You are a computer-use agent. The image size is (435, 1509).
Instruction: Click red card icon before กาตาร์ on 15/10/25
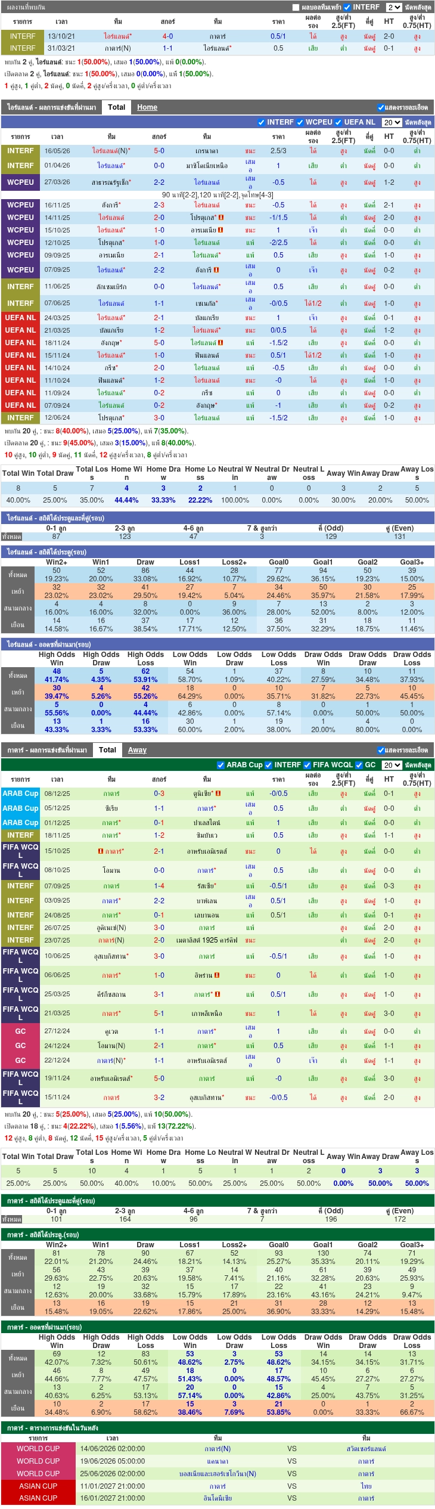[x=101, y=851]
